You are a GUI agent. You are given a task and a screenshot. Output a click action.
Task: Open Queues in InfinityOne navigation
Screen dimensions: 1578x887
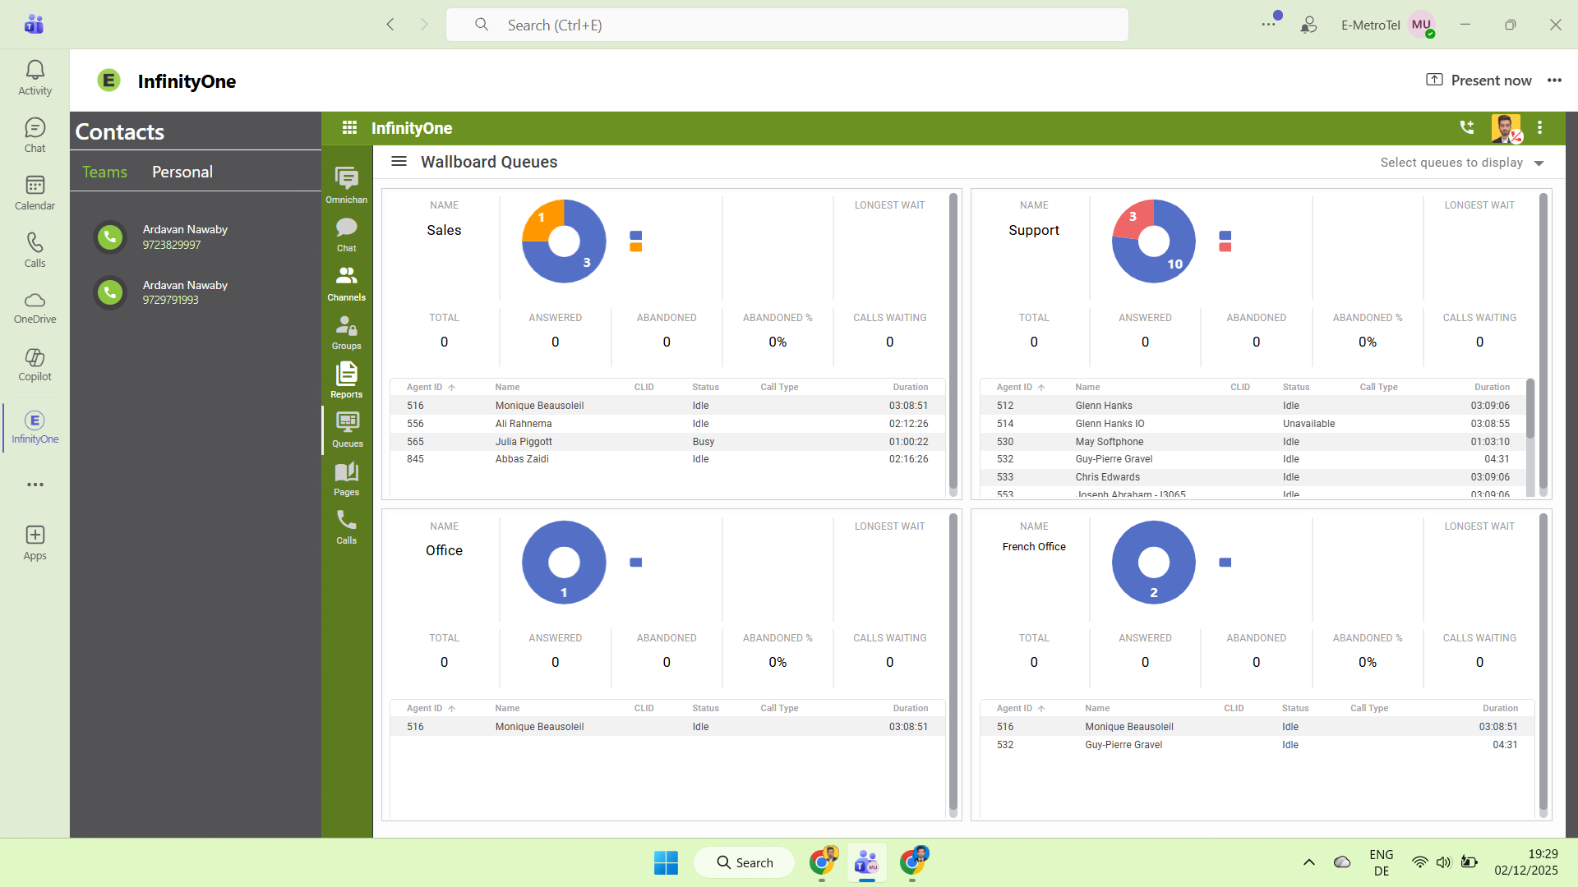coord(347,430)
